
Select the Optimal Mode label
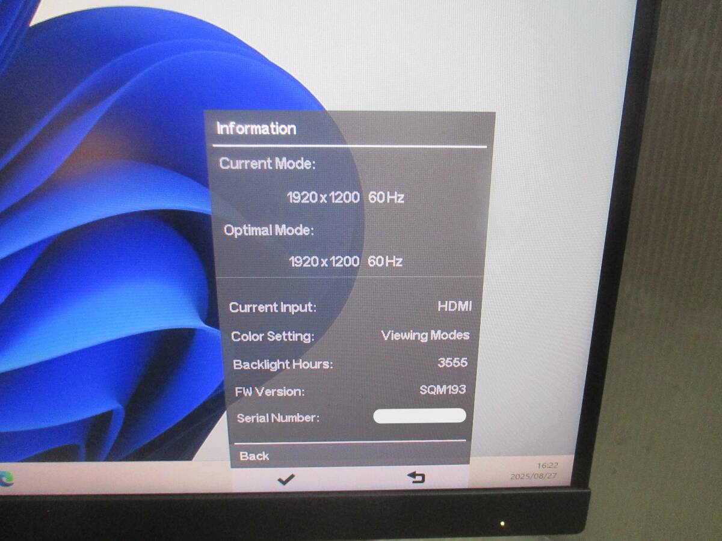click(x=269, y=230)
